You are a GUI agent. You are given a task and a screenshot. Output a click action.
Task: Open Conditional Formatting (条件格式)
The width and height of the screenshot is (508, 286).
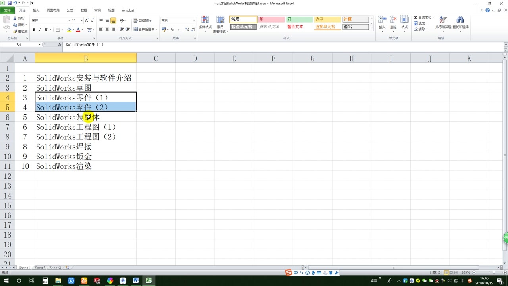point(205,24)
